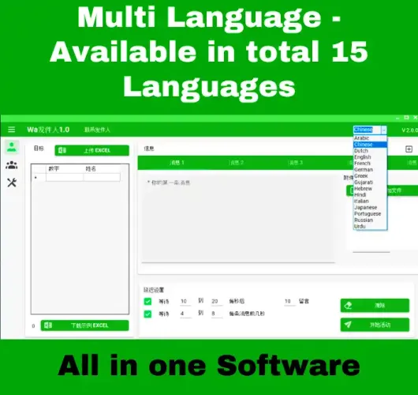Open the tools wrench sidebar icon
This screenshot has height=395, width=418.
[x=12, y=182]
